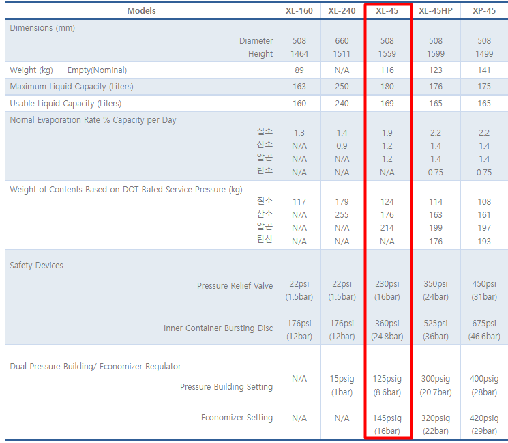Select XL-45HP 350psi pressure relief value
Screen dimensions: 508x443
(436, 284)
